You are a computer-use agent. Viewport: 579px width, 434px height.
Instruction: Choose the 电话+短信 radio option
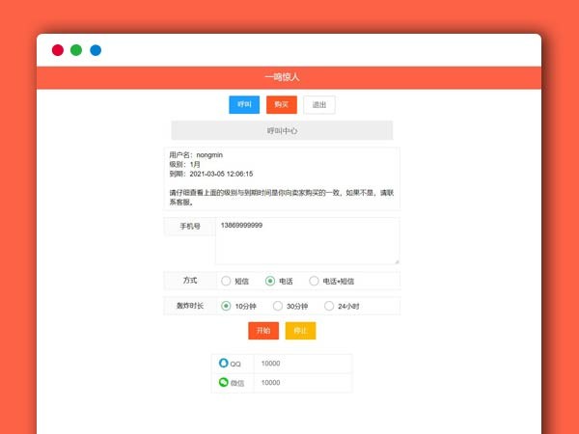click(x=314, y=281)
